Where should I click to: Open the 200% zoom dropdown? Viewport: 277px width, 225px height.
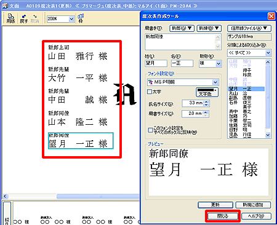tap(71, 19)
